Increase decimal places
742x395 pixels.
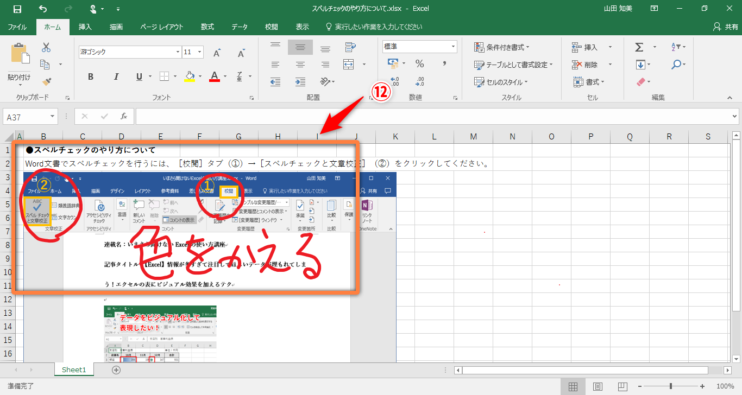(394, 81)
